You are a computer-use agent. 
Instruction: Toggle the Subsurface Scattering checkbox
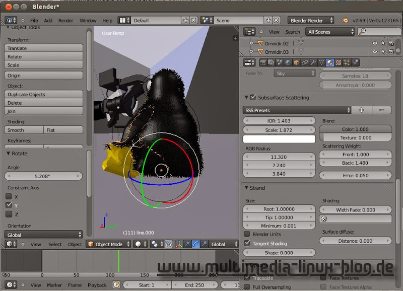click(x=253, y=97)
